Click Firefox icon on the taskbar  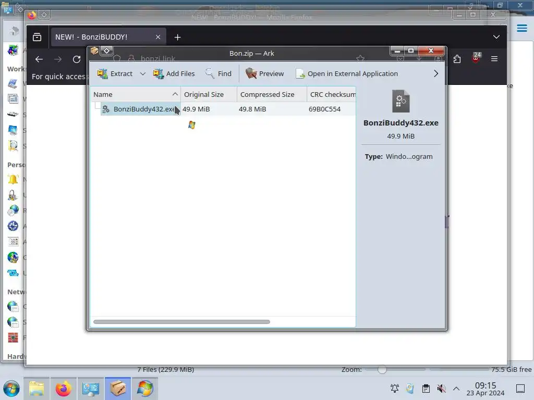pyautogui.click(x=63, y=389)
